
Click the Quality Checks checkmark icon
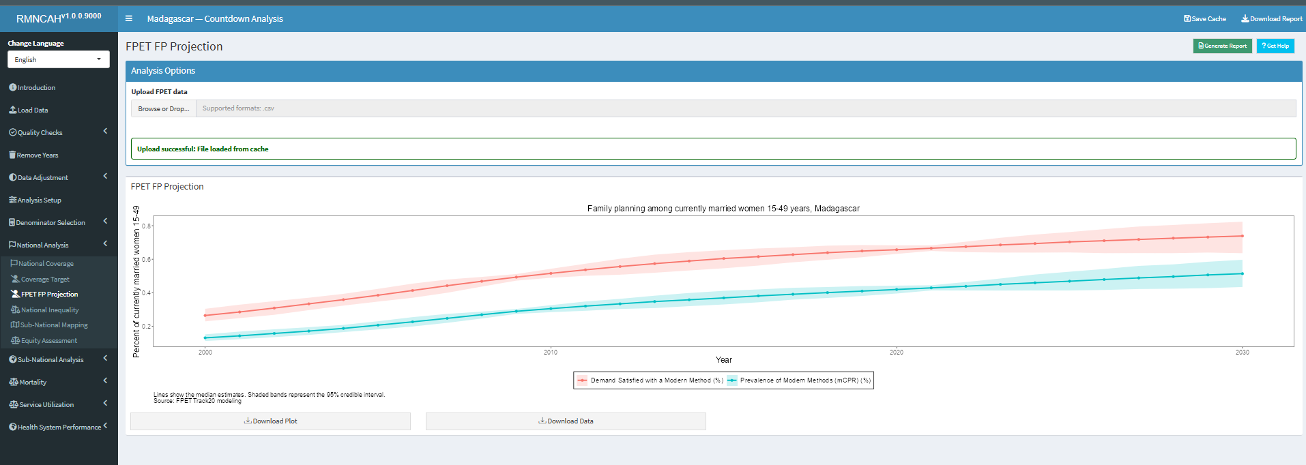tap(12, 132)
